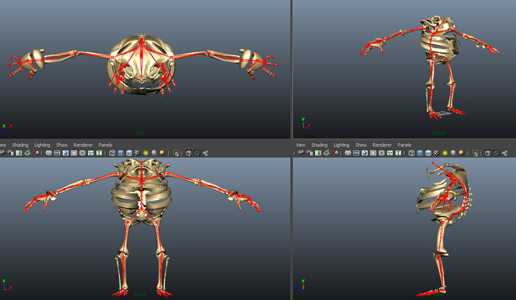Screen dimensions: 516x300
Task: Select Smooth Shade All in side panel
Action: 420,153
